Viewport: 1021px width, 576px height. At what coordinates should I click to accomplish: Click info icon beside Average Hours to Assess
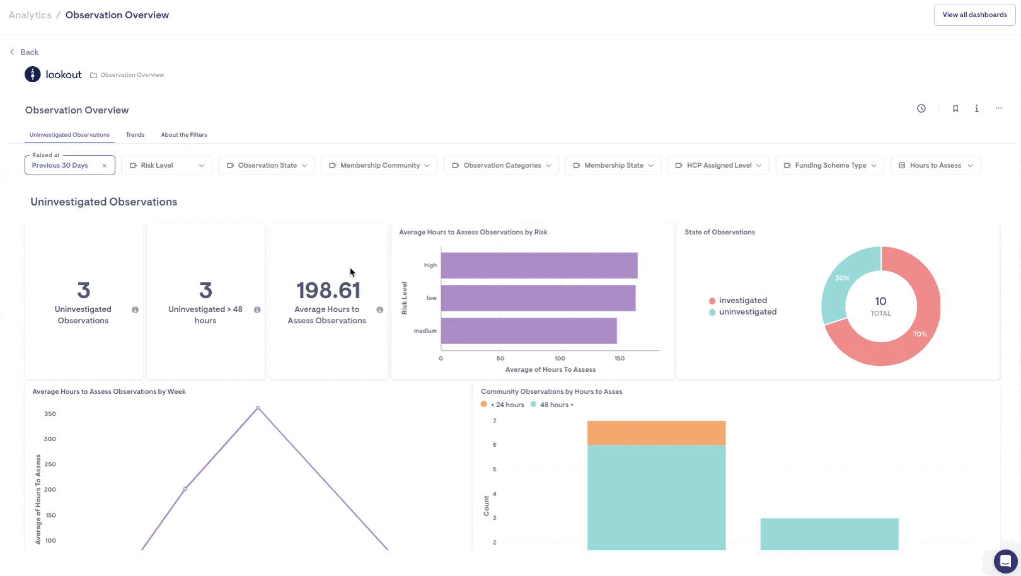coord(379,310)
